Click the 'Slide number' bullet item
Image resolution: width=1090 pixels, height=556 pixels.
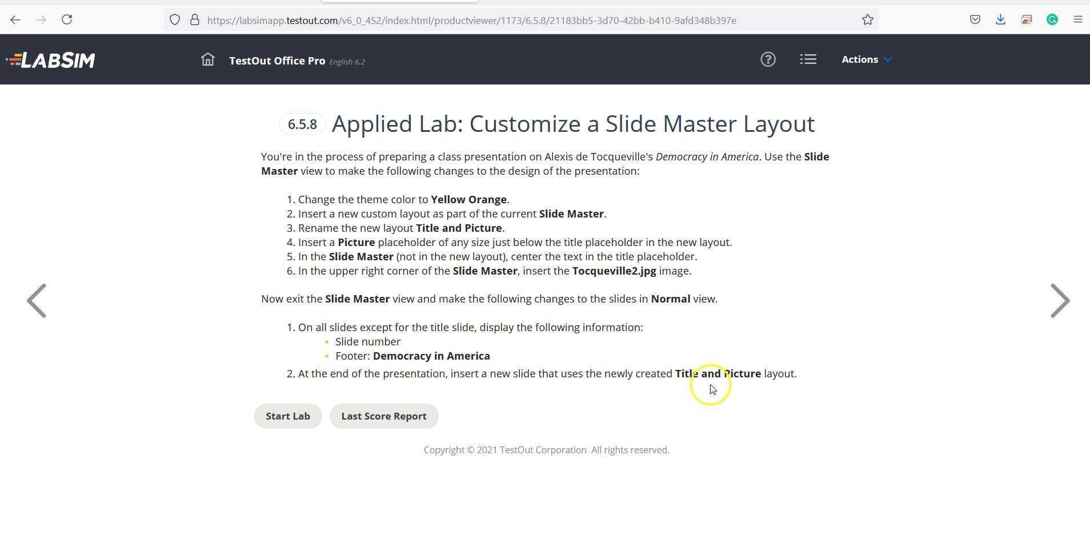point(368,342)
